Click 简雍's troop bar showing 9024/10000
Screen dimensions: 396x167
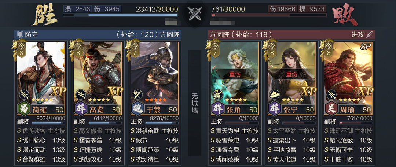coord(48,123)
